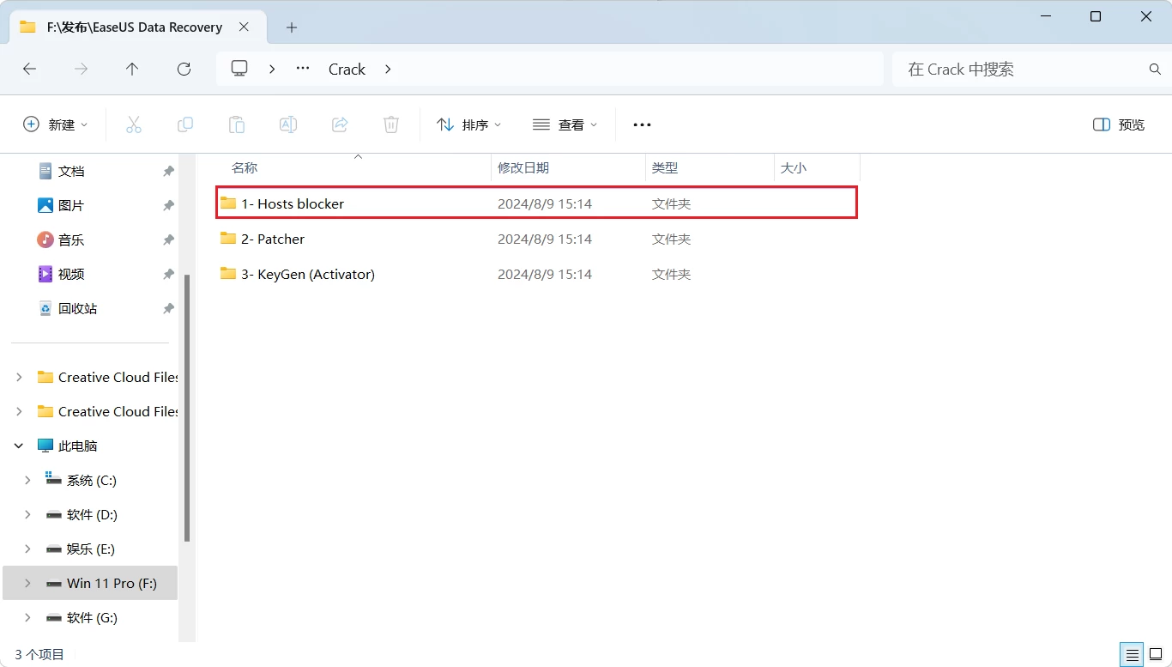Refresh the current folder view
The image size is (1172, 667).
pos(184,70)
